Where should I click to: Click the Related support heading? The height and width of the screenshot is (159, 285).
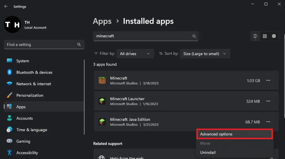click(x=108, y=144)
